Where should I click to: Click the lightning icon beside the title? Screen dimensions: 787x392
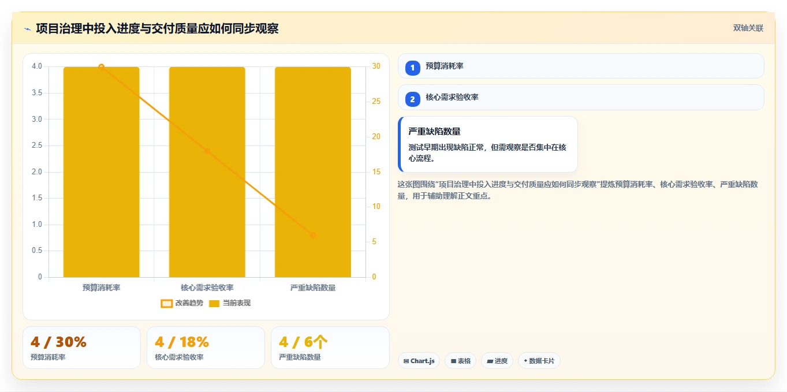click(x=27, y=29)
